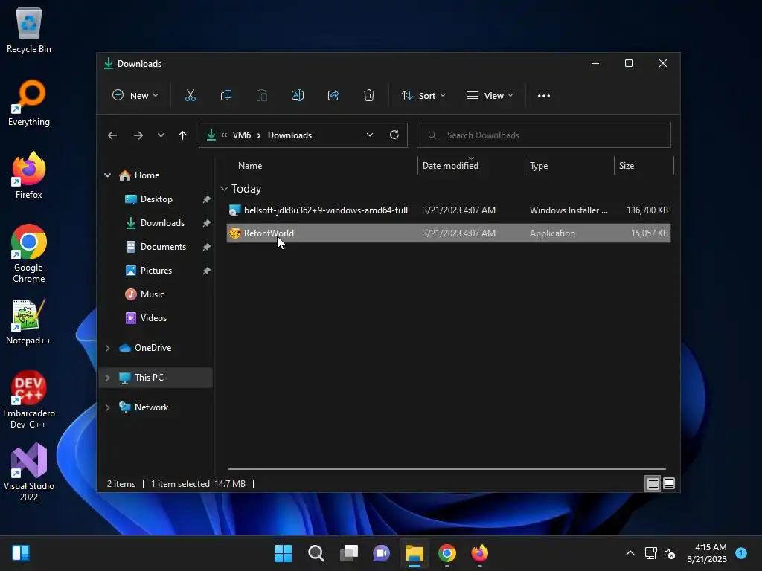The height and width of the screenshot is (571, 762).
Task: Open Task View on taskbar
Action: pyautogui.click(x=349, y=553)
